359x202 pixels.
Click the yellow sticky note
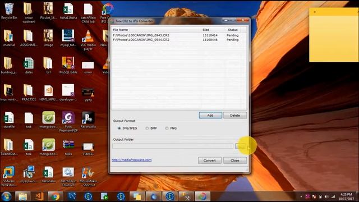tap(334, 35)
